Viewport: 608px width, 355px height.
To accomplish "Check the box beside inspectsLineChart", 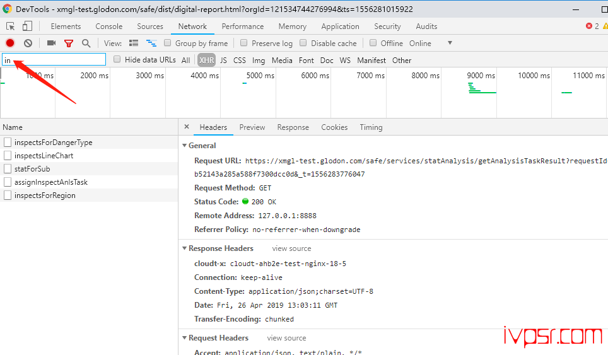I will (8, 155).
